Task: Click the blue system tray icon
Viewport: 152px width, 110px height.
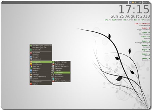Action: (131, 2)
